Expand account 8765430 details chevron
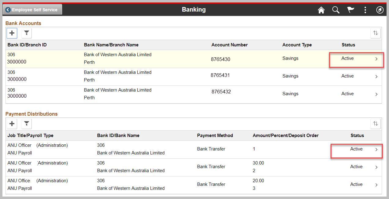 point(376,59)
